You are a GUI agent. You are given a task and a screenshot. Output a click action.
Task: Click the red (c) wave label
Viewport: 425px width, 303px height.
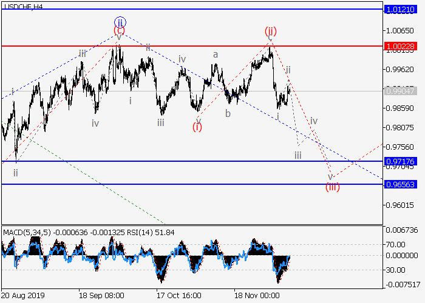[120, 30]
